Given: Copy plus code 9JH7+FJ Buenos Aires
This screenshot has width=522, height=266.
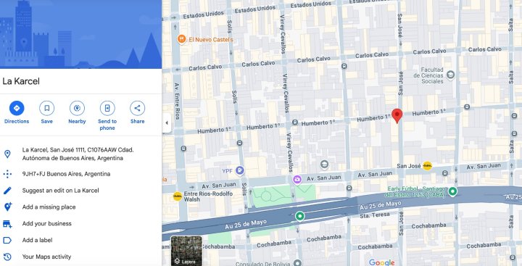Looking at the screenshot, I should [x=81, y=174].
